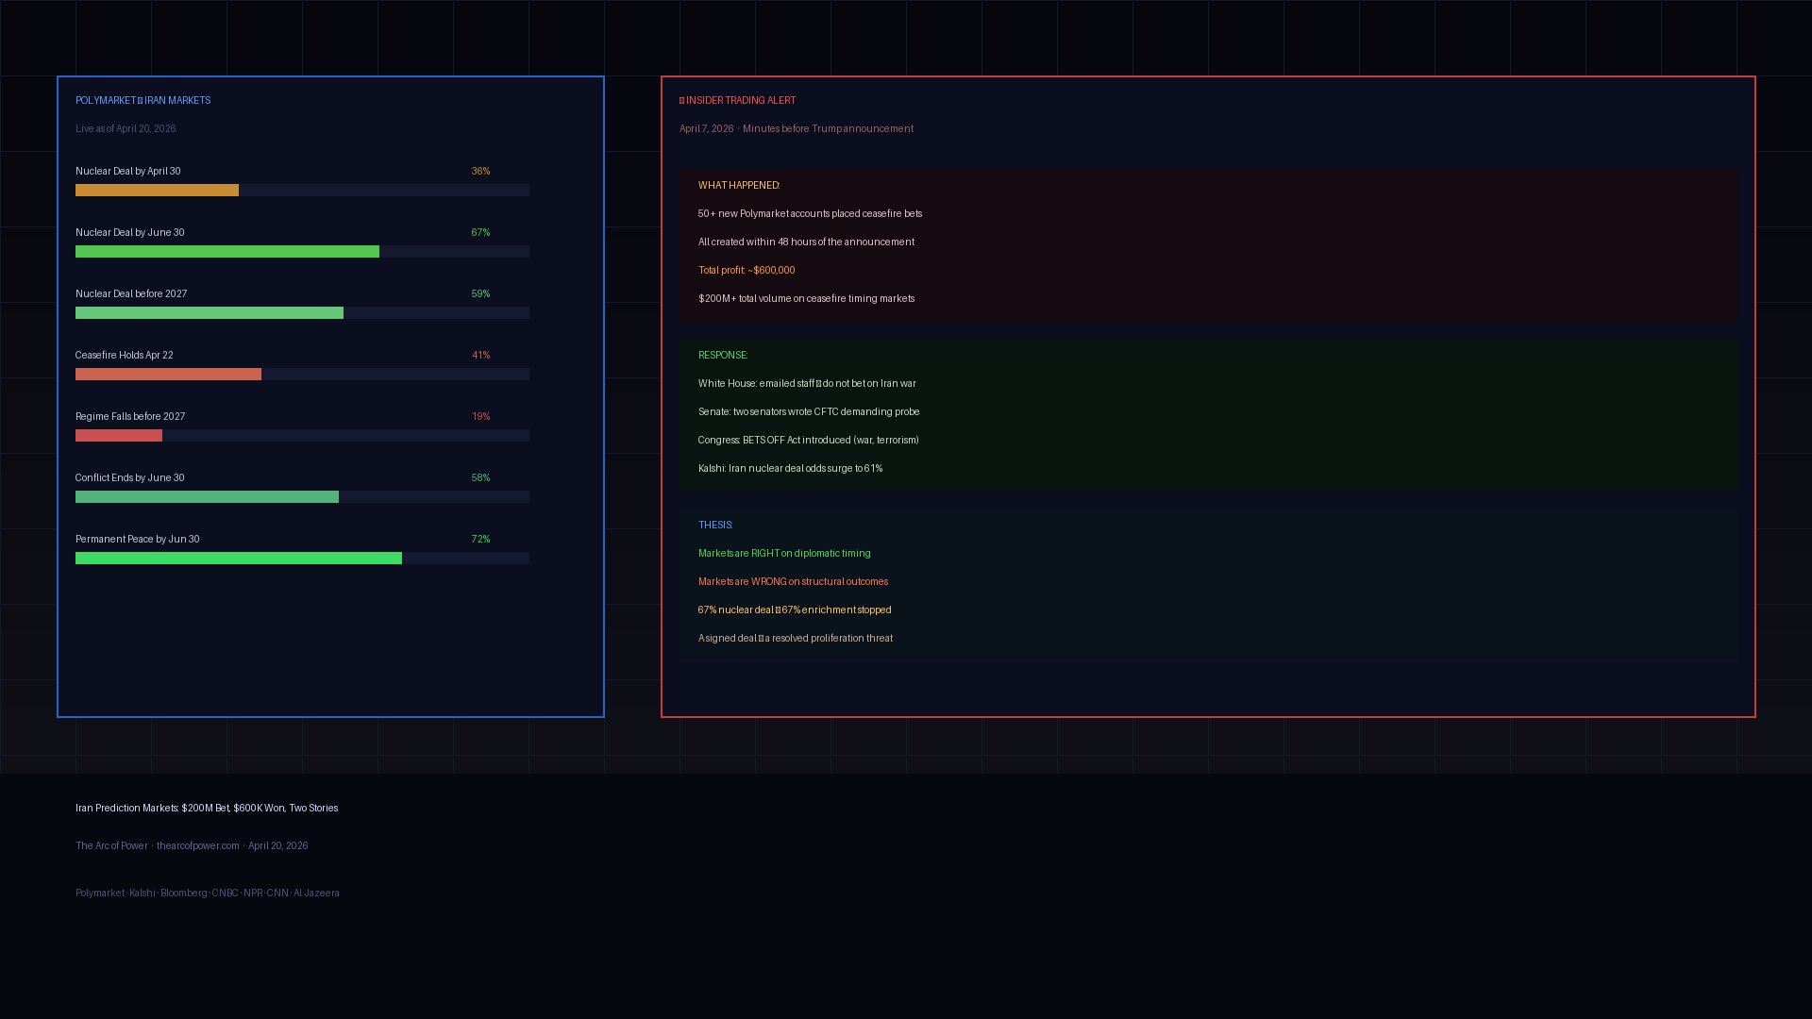Click the Total profit ~$600,000 line
1812x1019 pixels.
(x=746, y=271)
